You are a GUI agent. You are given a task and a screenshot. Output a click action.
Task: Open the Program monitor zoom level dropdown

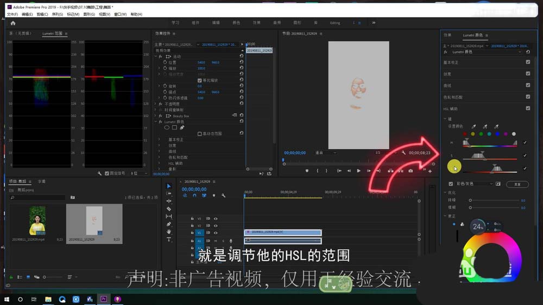[325, 153]
